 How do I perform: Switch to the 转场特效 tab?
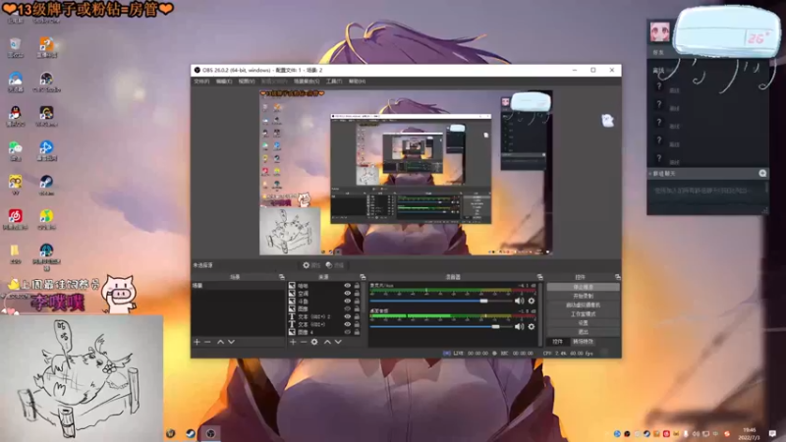click(x=583, y=342)
